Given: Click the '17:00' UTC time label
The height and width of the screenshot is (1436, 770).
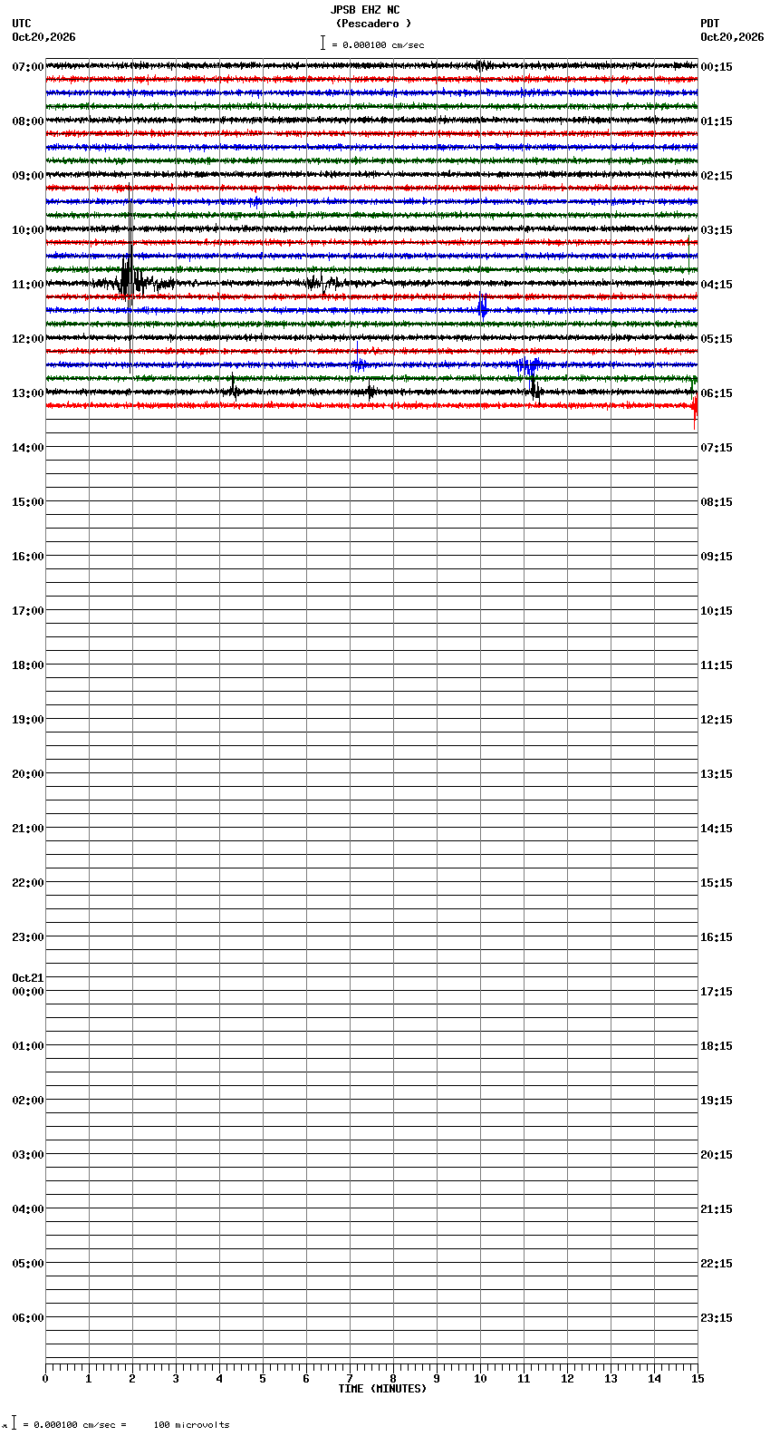Looking at the screenshot, I should (x=28, y=611).
